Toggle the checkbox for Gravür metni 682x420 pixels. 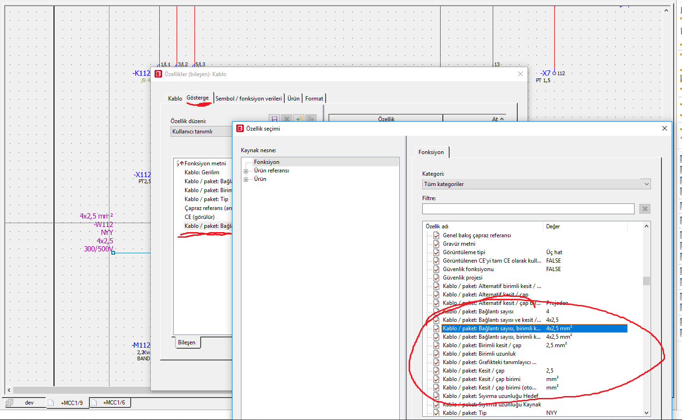coord(436,244)
